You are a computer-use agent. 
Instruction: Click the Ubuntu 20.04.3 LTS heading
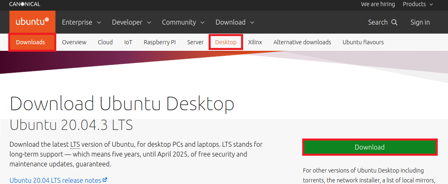coord(71,125)
